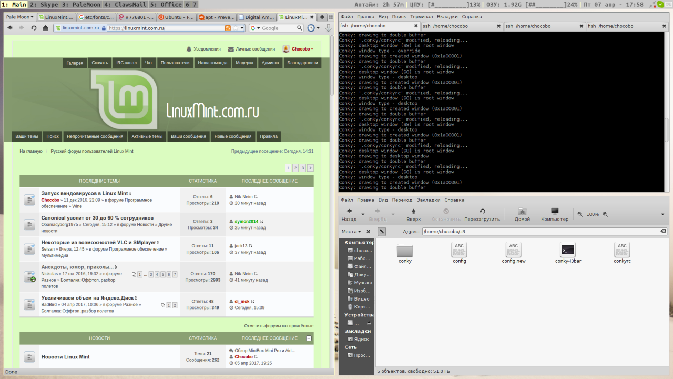
Task: Select the config text file
Action: pyautogui.click(x=459, y=253)
